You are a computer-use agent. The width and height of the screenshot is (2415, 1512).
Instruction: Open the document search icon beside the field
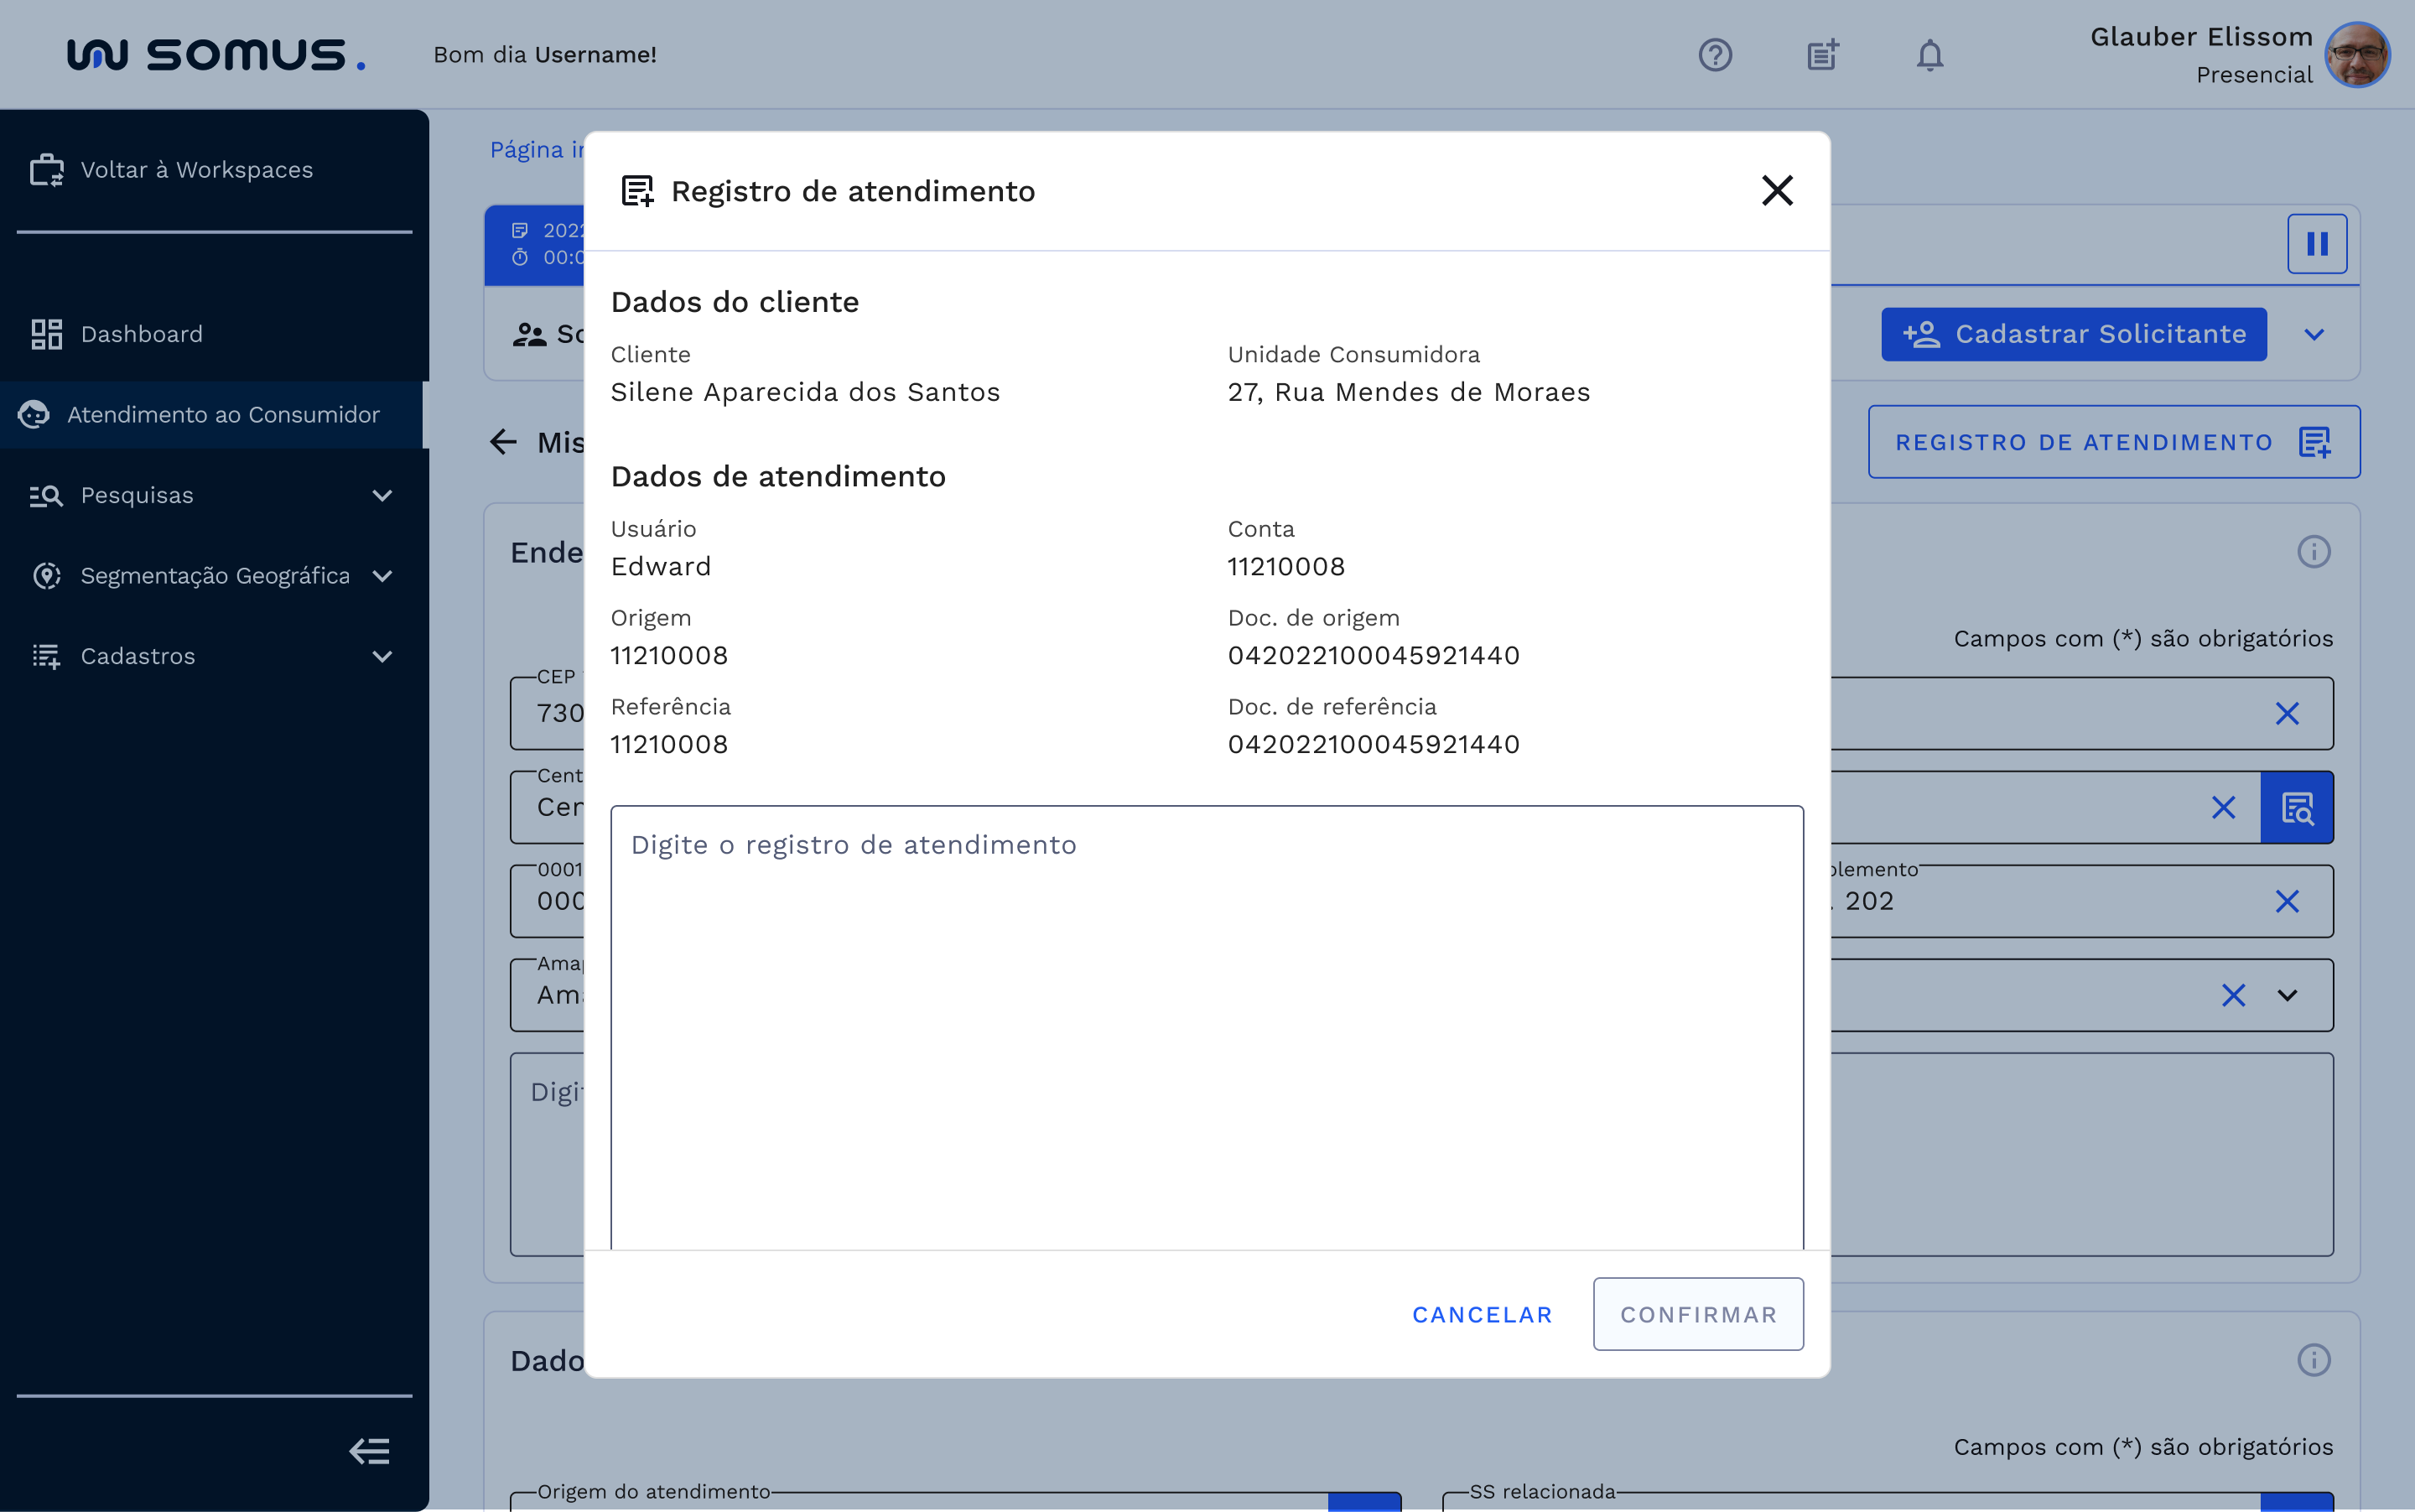click(2297, 807)
